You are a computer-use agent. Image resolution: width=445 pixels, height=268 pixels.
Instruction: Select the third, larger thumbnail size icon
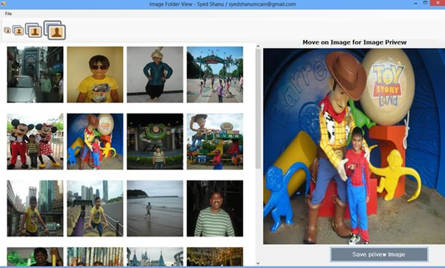pos(34,30)
